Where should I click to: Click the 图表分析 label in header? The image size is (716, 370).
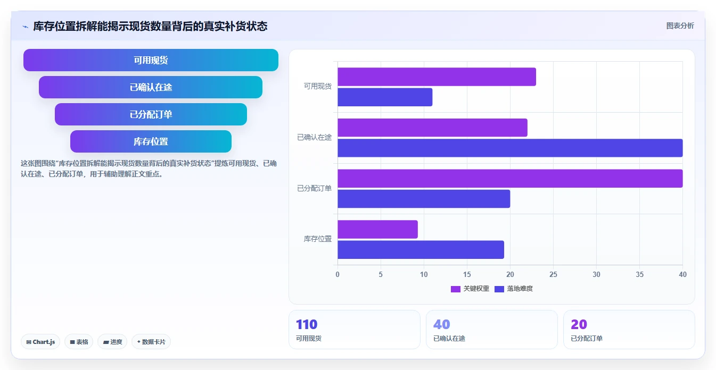pyautogui.click(x=680, y=26)
